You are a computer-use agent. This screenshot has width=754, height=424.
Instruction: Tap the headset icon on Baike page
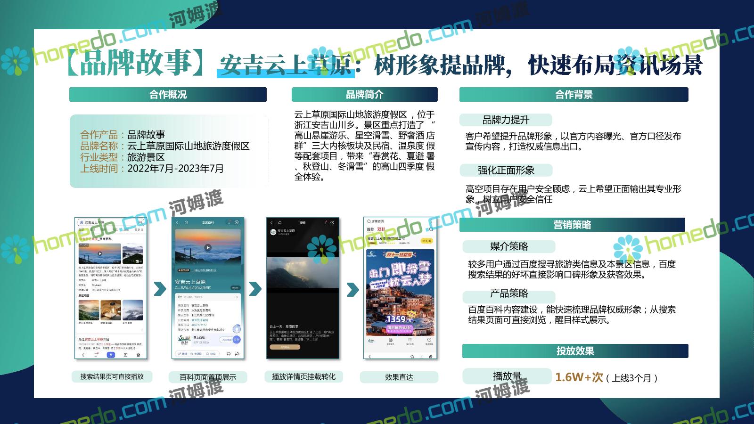coord(229,354)
